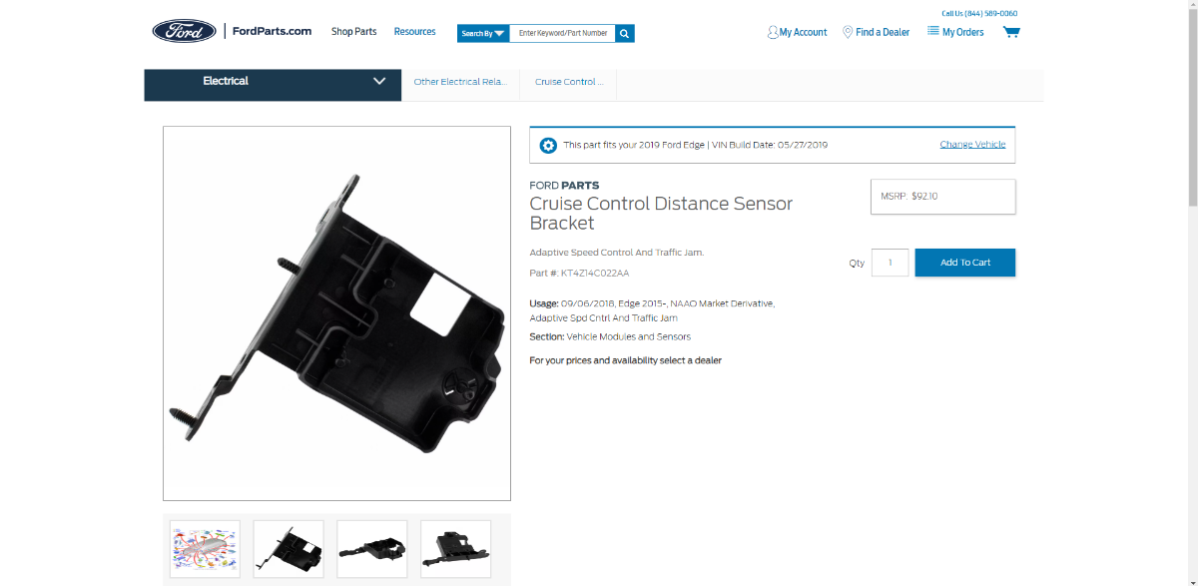Open Other Electrical Rela... breadcrumb tab

[x=460, y=82]
